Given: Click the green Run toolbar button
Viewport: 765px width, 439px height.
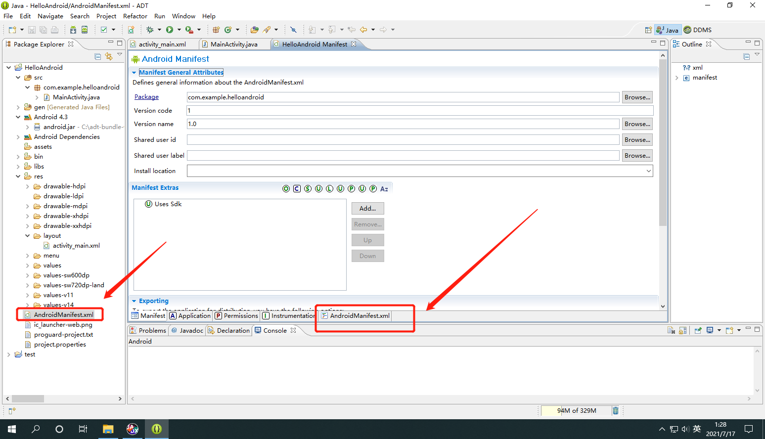Looking at the screenshot, I should 170,30.
